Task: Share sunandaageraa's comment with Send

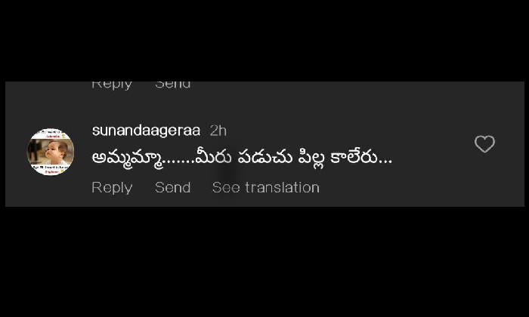Action: (x=173, y=188)
